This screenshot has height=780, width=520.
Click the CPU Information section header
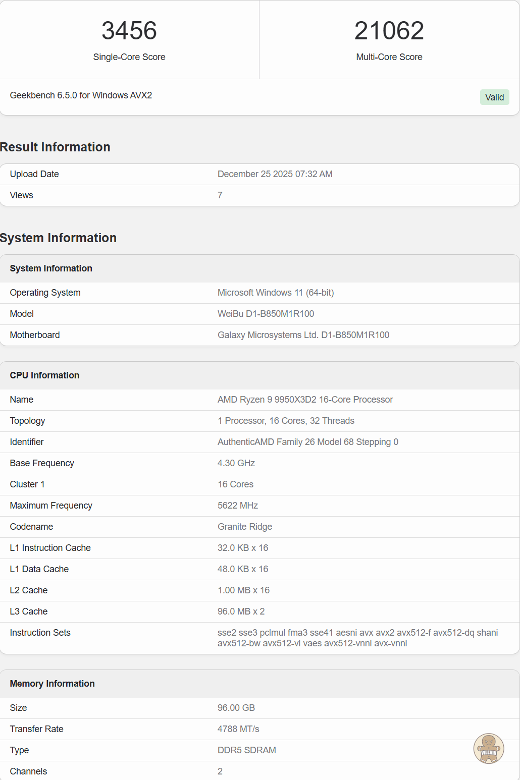[x=44, y=375]
